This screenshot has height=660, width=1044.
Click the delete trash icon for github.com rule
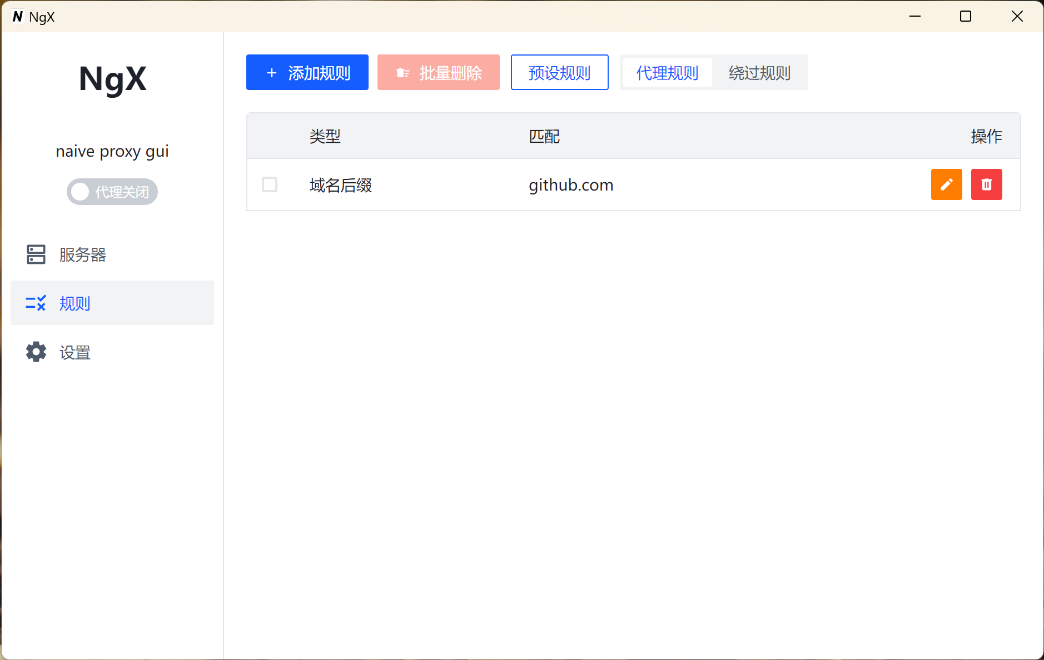tap(986, 184)
